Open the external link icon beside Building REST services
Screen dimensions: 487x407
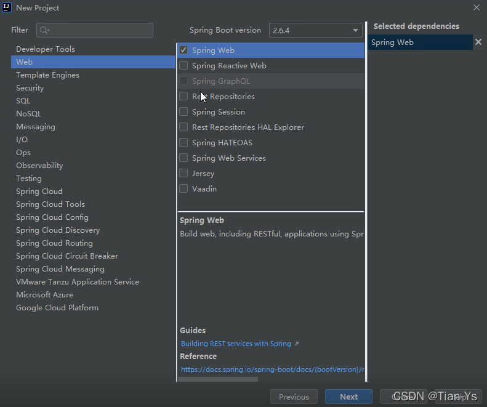click(297, 344)
